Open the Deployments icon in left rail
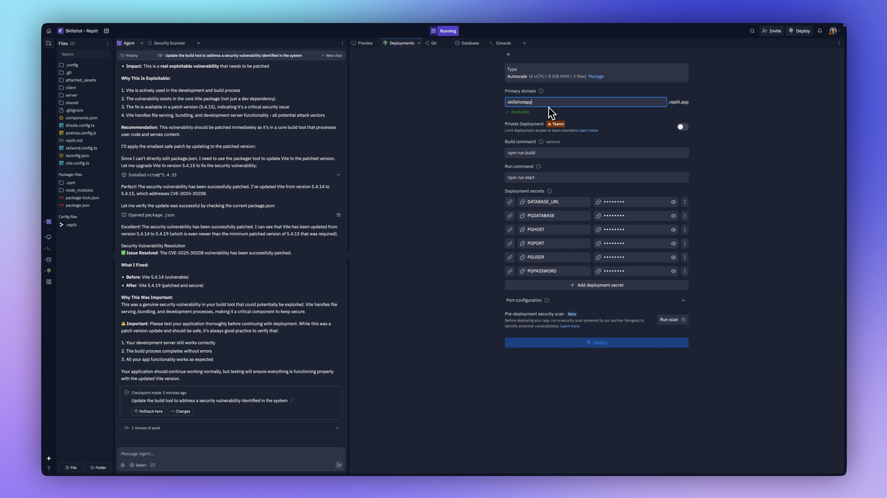 pyautogui.click(x=49, y=271)
